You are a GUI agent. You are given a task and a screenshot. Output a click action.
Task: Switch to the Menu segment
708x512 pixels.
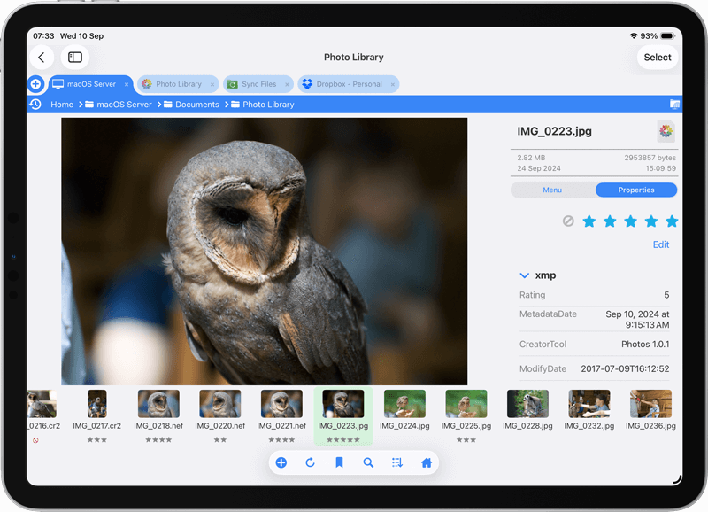(552, 190)
